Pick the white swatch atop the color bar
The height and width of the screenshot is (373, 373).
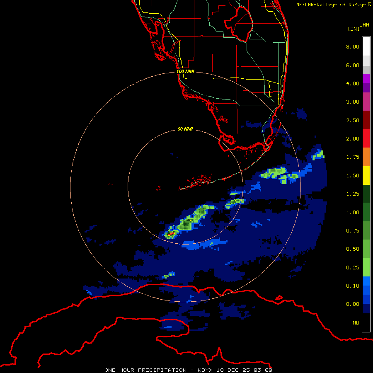pyautogui.click(x=366, y=46)
